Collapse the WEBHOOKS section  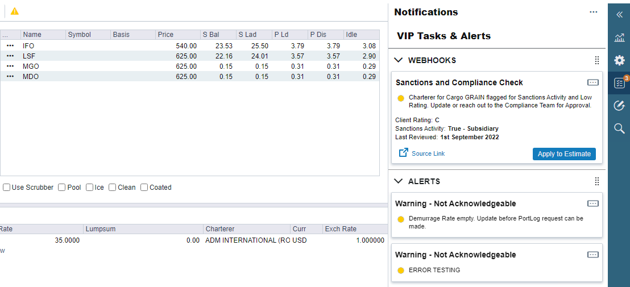(399, 60)
